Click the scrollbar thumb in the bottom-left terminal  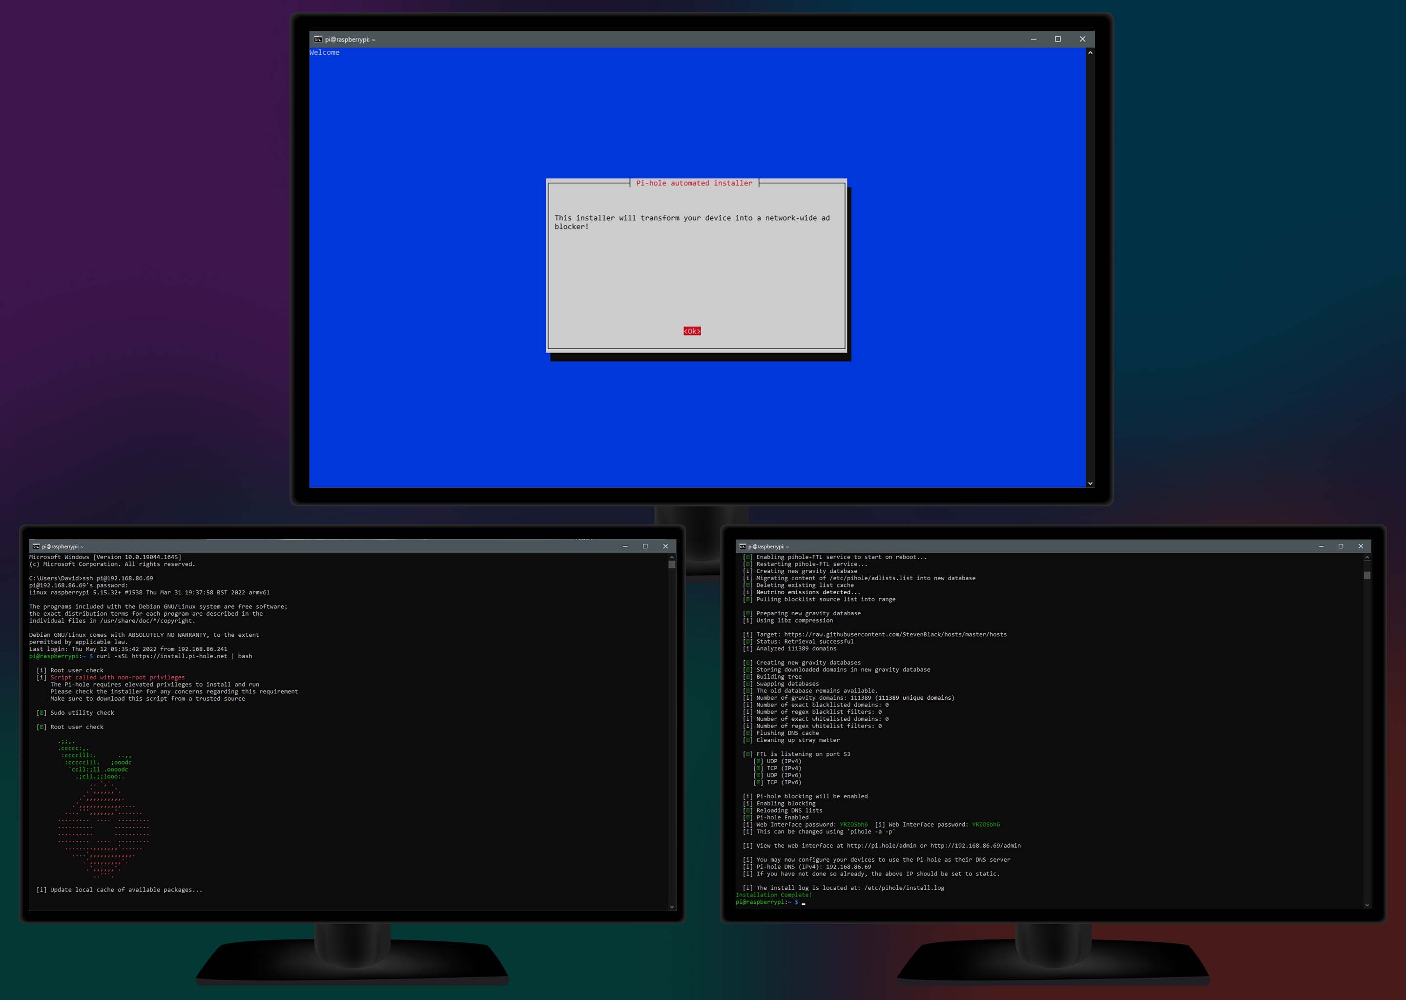672,564
